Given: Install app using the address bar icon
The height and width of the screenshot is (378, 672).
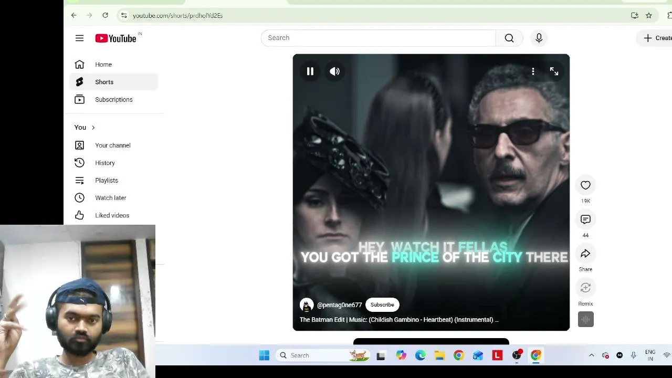Looking at the screenshot, I should tap(635, 15).
